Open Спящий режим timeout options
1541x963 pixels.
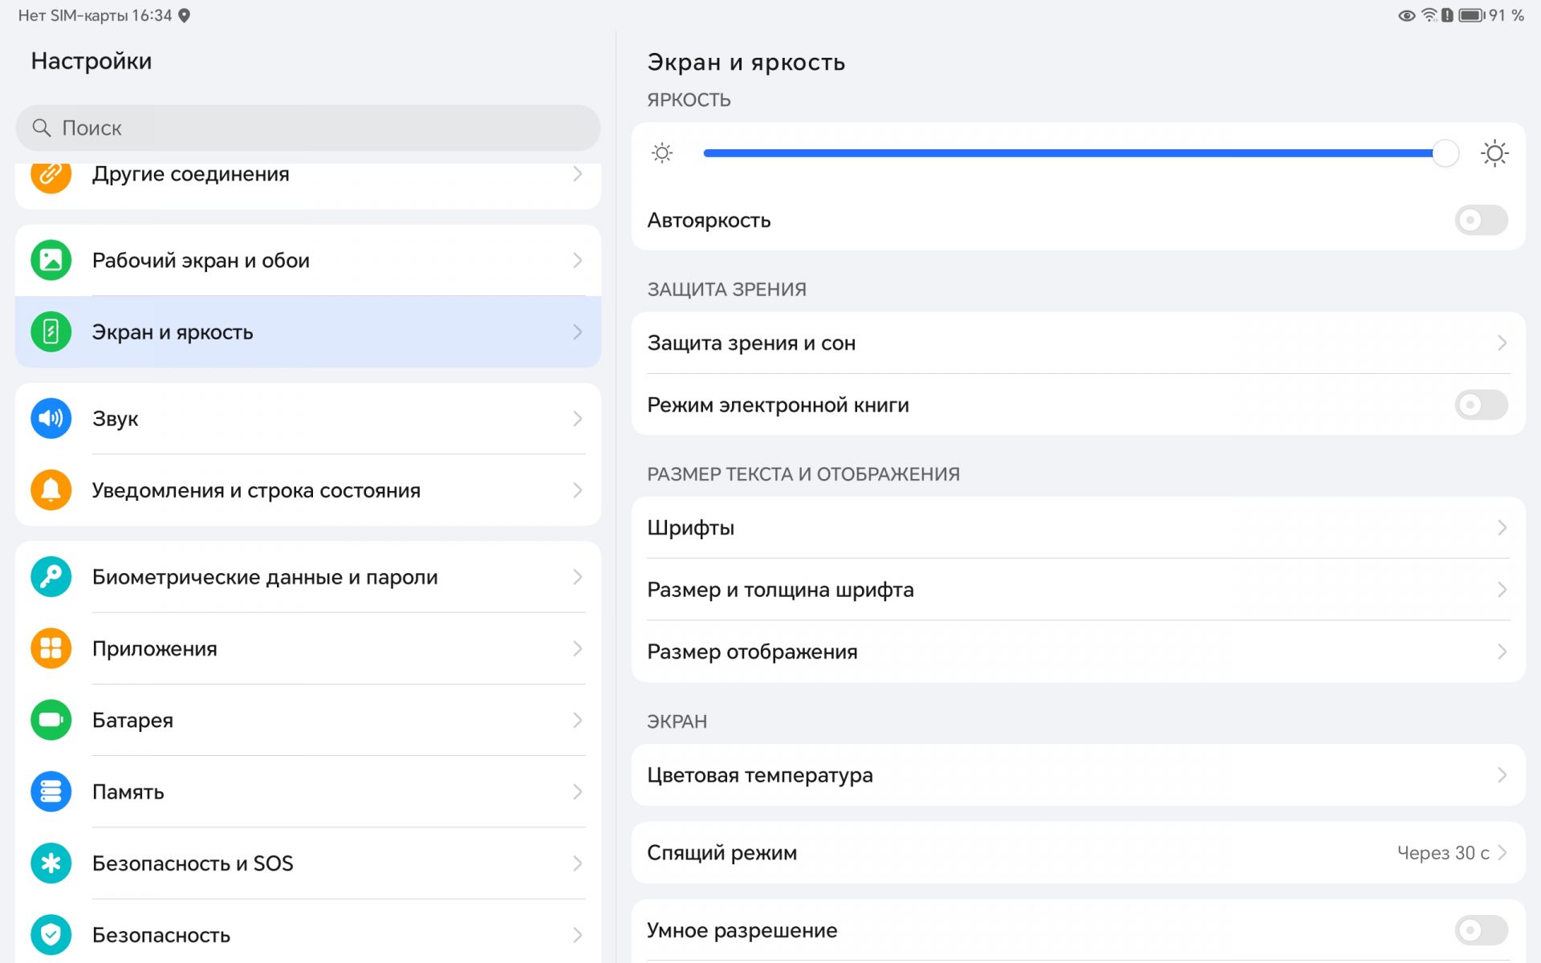tap(1077, 852)
